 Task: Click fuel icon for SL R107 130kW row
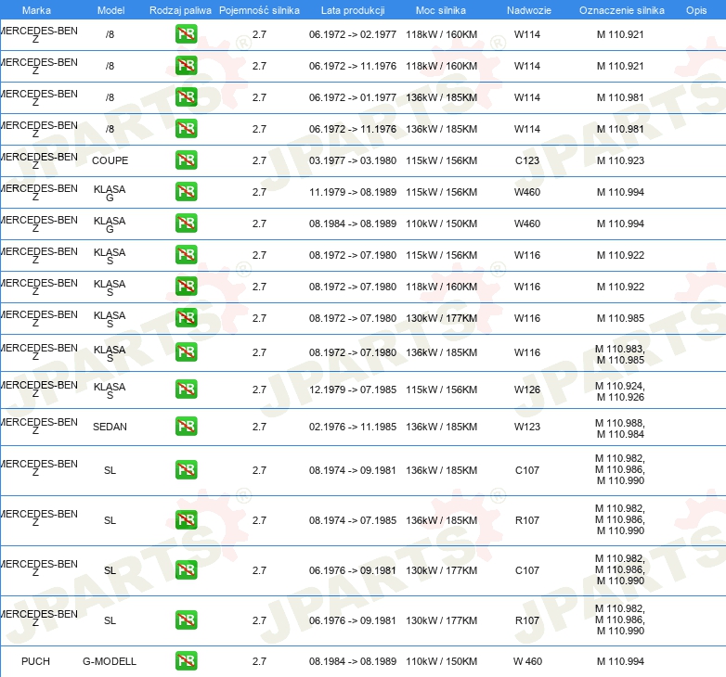click(x=186, y=620)
